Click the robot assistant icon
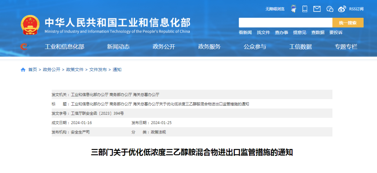377x173 pixels. 293,9
